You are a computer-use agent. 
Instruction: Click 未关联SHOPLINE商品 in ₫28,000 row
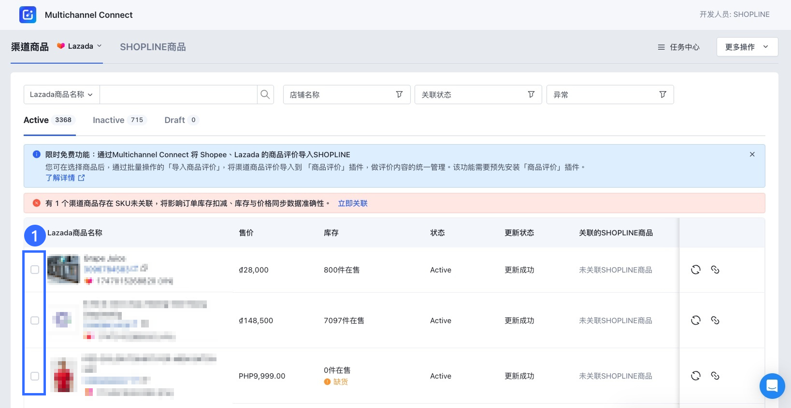tap(616, 270)
